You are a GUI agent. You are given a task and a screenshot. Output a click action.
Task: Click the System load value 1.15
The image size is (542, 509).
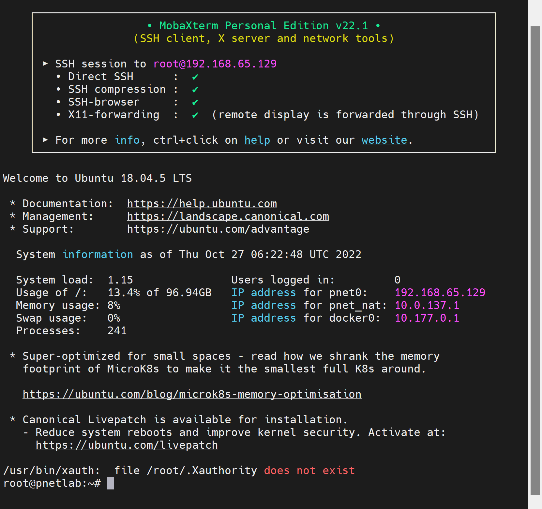coord(120,280)
